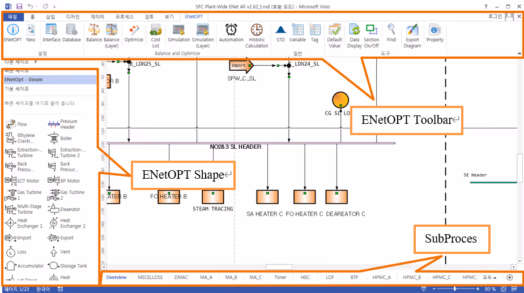Click the ENetOPT info icon
Image resolution: width=524 pixels, height=293 pixels.
[12, 33]
